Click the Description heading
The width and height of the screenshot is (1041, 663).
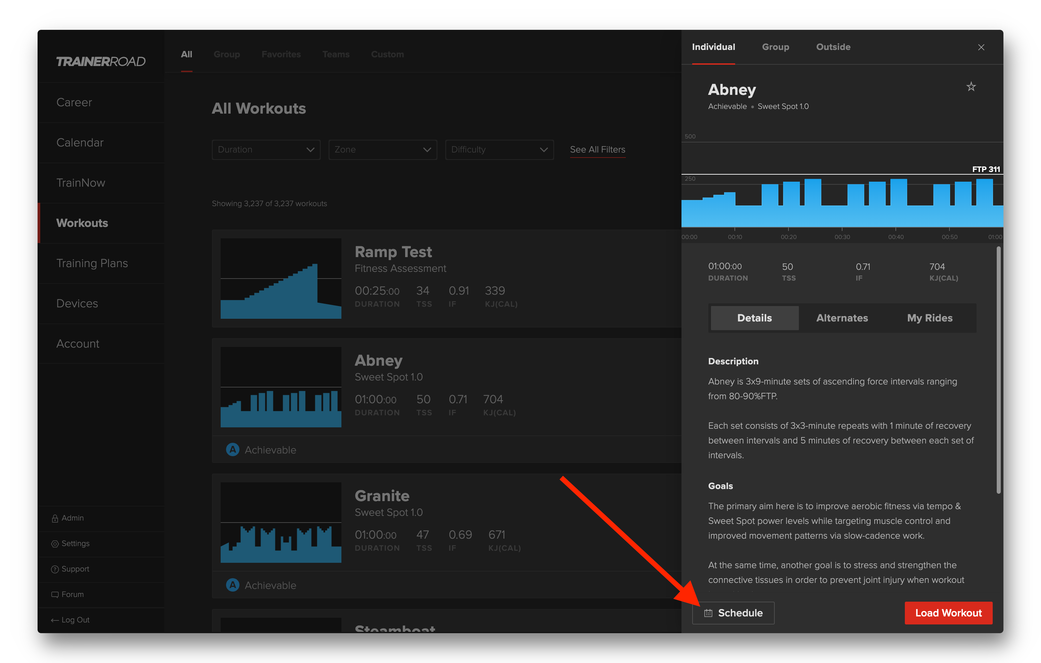(x=733, y=361)
